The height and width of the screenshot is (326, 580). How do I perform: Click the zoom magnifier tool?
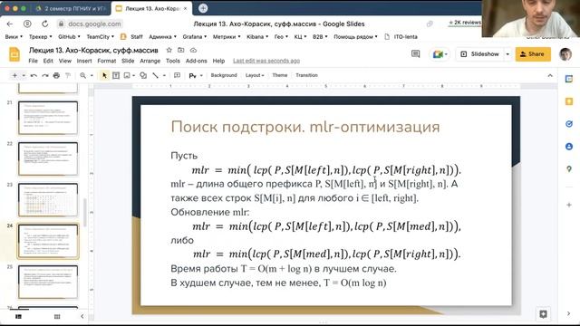tap(82, 75)
